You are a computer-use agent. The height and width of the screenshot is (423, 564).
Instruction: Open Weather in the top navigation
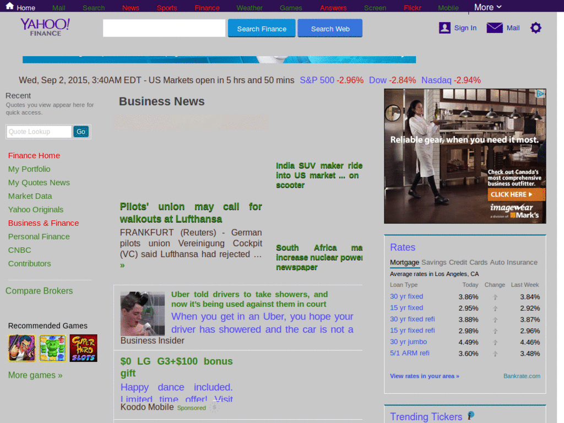(250, 8)
